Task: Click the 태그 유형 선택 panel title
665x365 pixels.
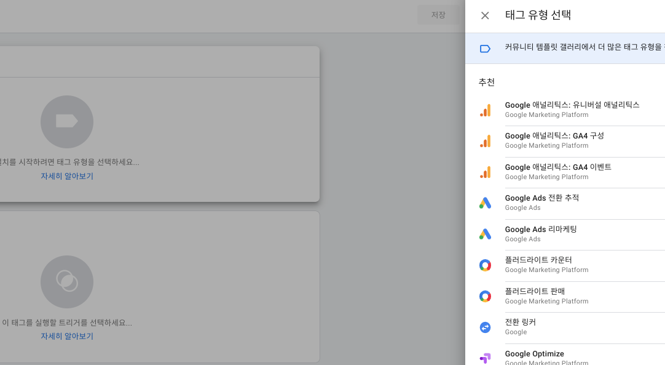Action: pyautogui.click(x=538, y=15)
